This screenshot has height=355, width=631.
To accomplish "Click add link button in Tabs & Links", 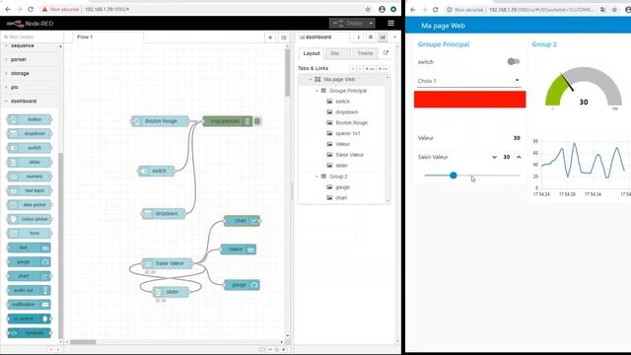I will (x=384, y=69).
